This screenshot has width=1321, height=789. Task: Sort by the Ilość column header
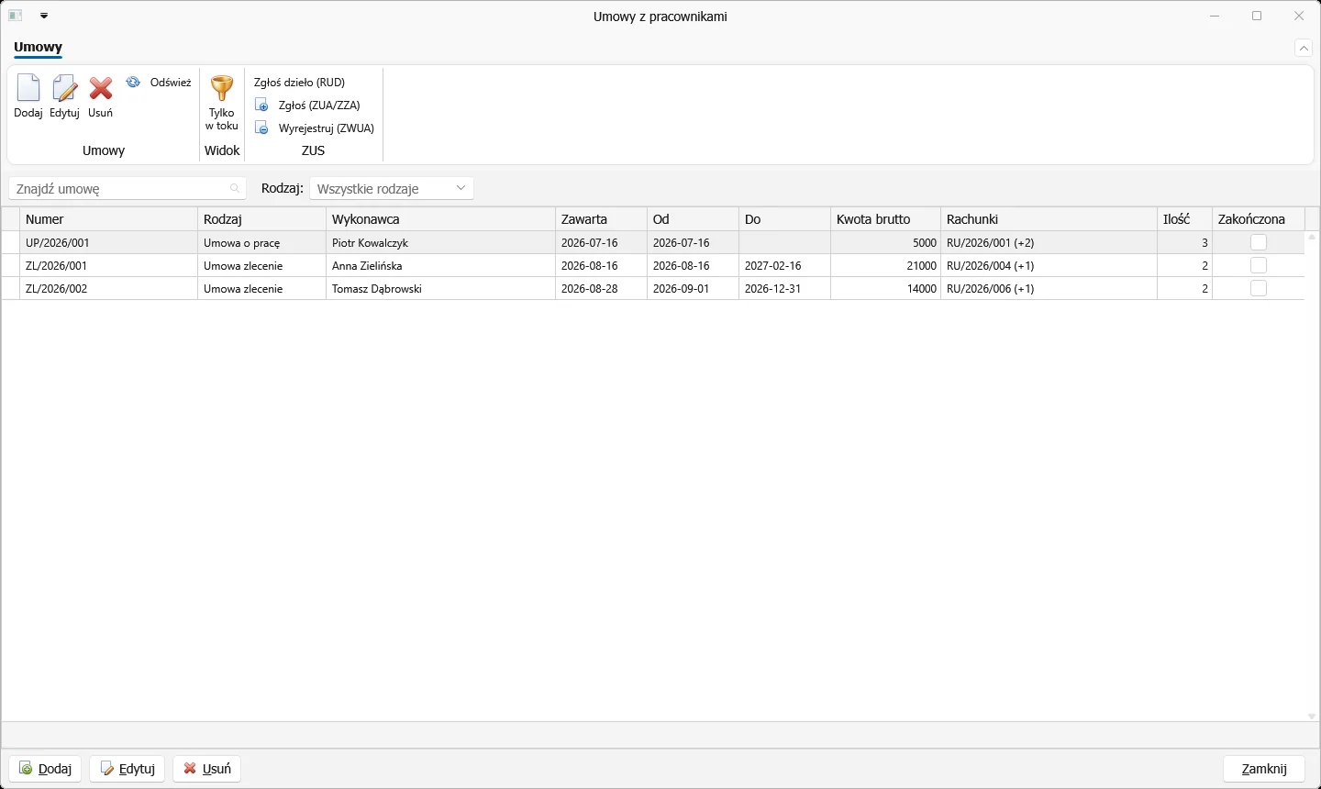1184,219
